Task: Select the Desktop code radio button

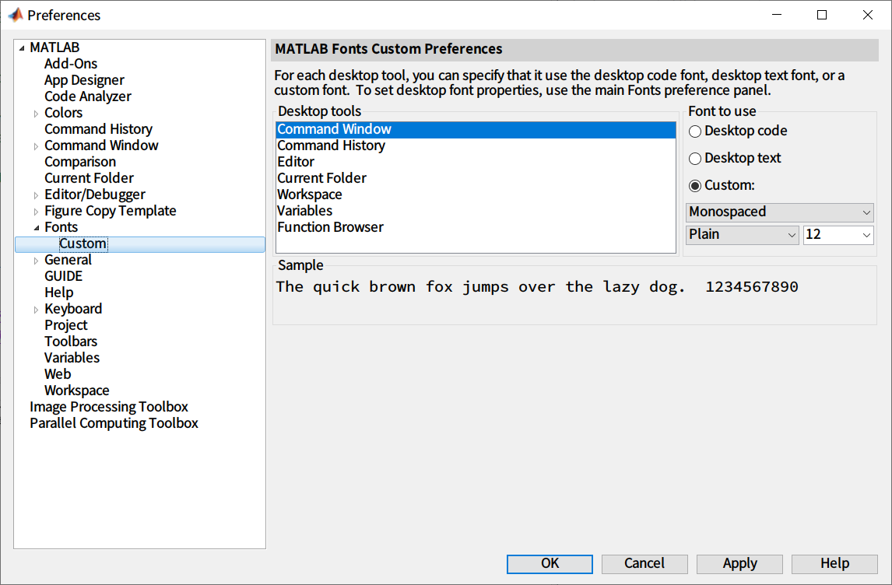Action: (695, 131)
